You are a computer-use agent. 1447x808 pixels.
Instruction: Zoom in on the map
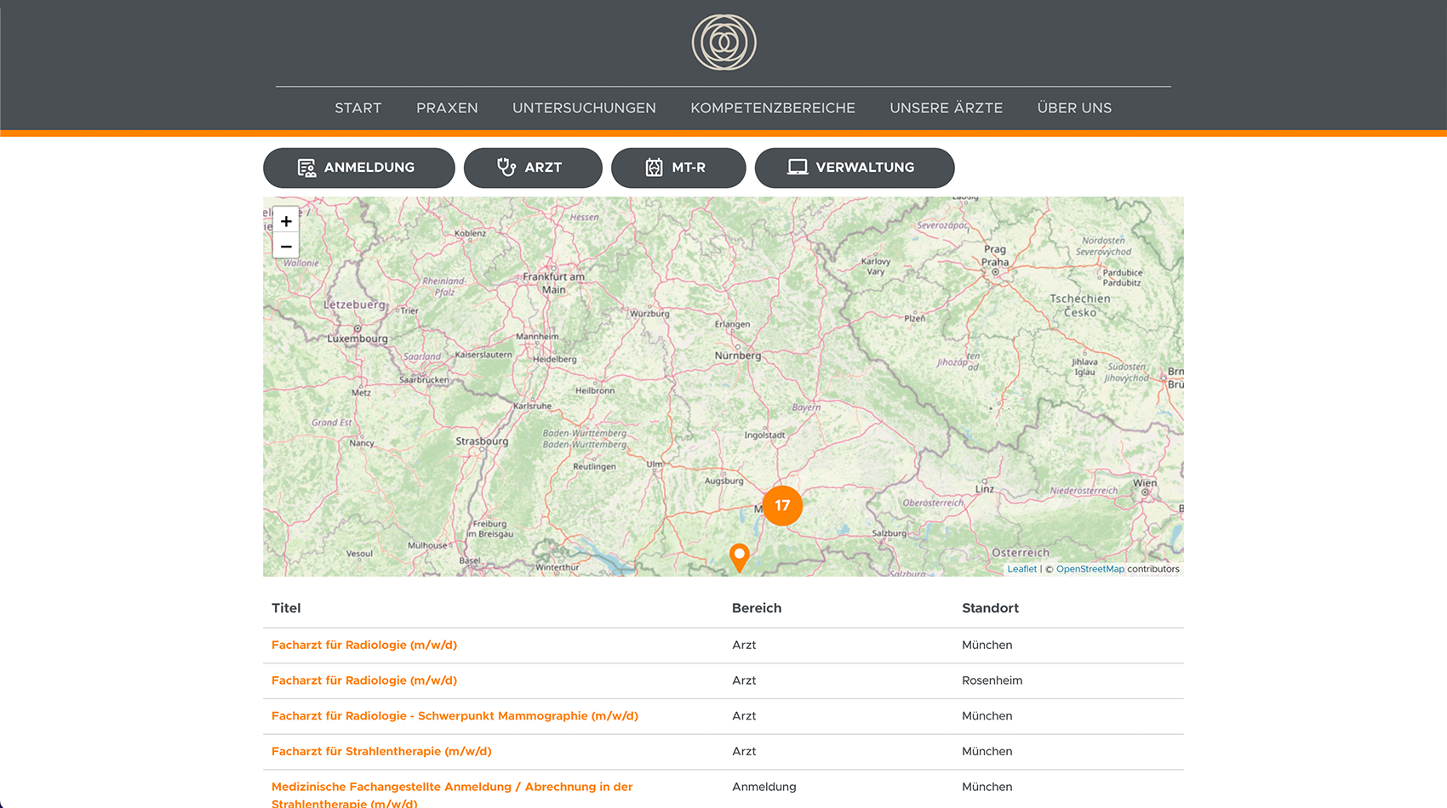[x=286, y=221]
